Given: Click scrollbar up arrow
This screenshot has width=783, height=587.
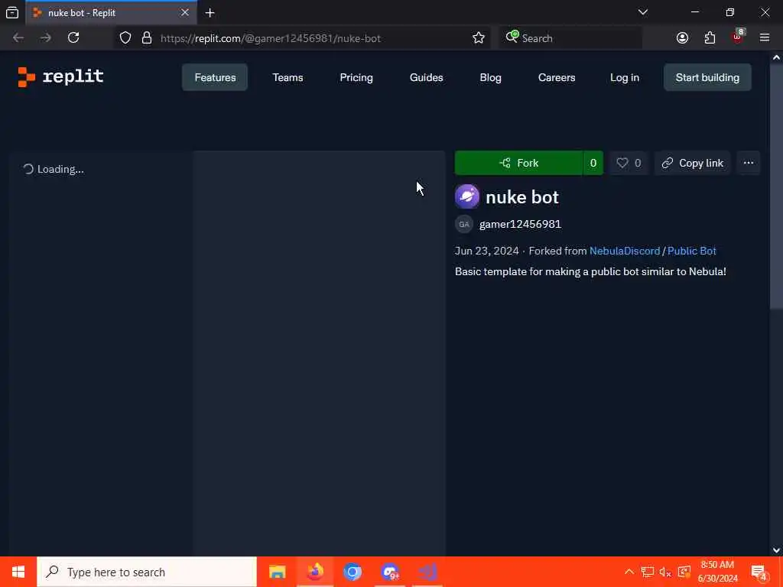Looking at the screenshot, I should pos(776,57).
